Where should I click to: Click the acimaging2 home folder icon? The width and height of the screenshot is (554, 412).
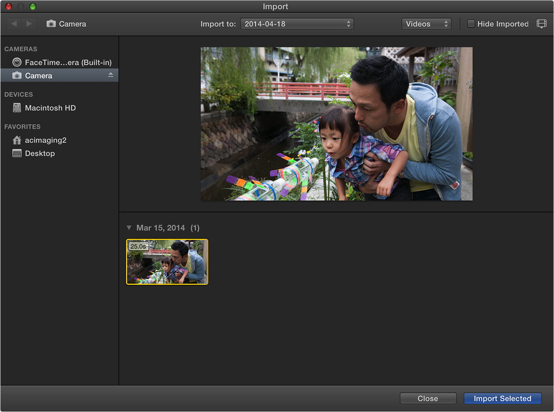tap(17, 140)
